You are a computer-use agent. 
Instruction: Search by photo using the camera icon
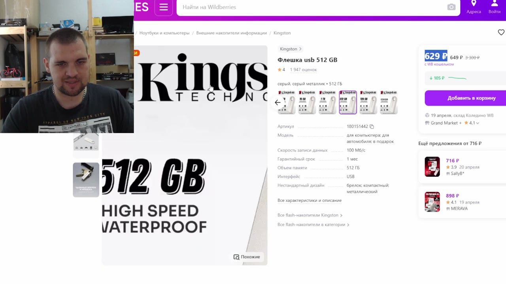point(451,7)
